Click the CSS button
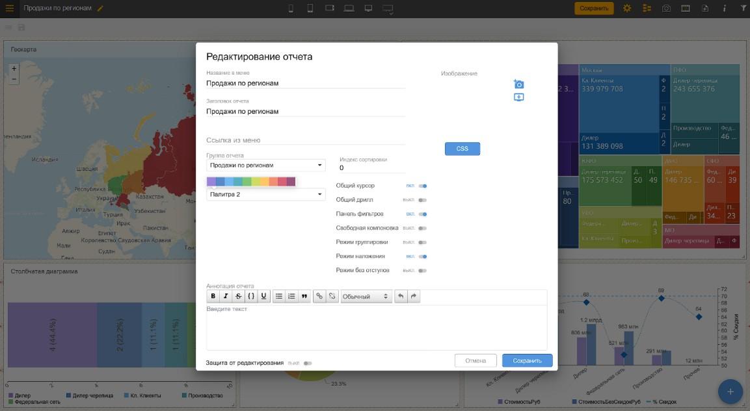 pyautogui.click(x=462, y=149)
